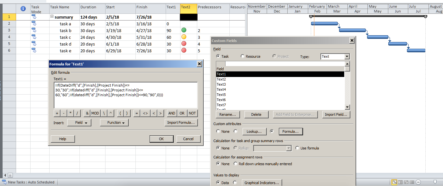Image resolution: width=443 pixels, height=186 pixels.
Task: Click inside the Text1 formula edit box
Action: click(x=125, y=95)
